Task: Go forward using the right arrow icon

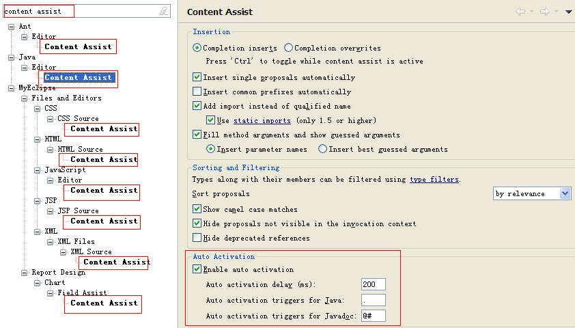Action: point(545,12)
